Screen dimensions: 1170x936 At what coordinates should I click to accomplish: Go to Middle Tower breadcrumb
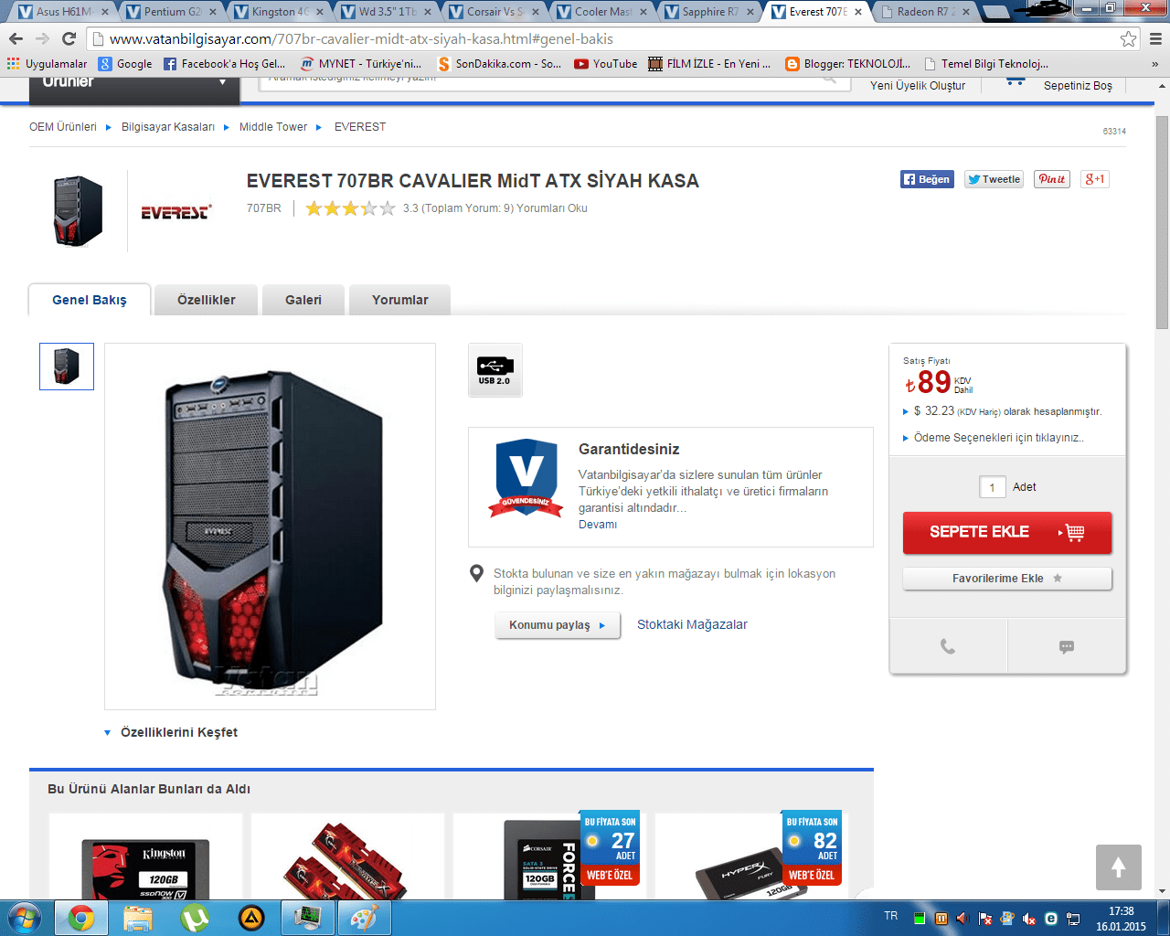pyautogui.click(x=273, y=127)
